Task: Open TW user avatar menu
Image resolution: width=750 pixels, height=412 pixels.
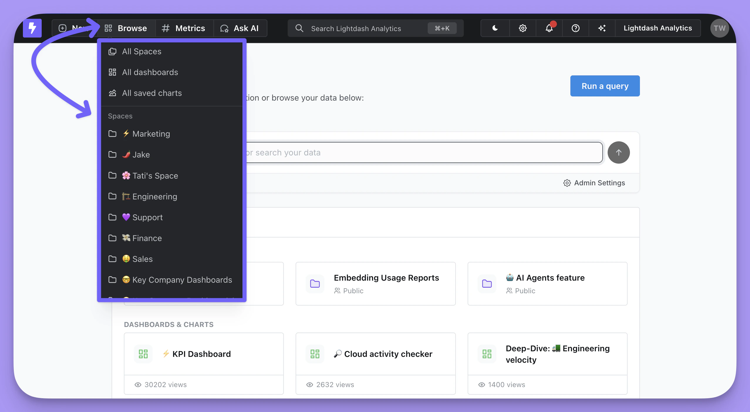Action: [x=719, y=28]
